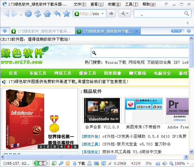Select banner slide number 3

click(x=54, y=146)
